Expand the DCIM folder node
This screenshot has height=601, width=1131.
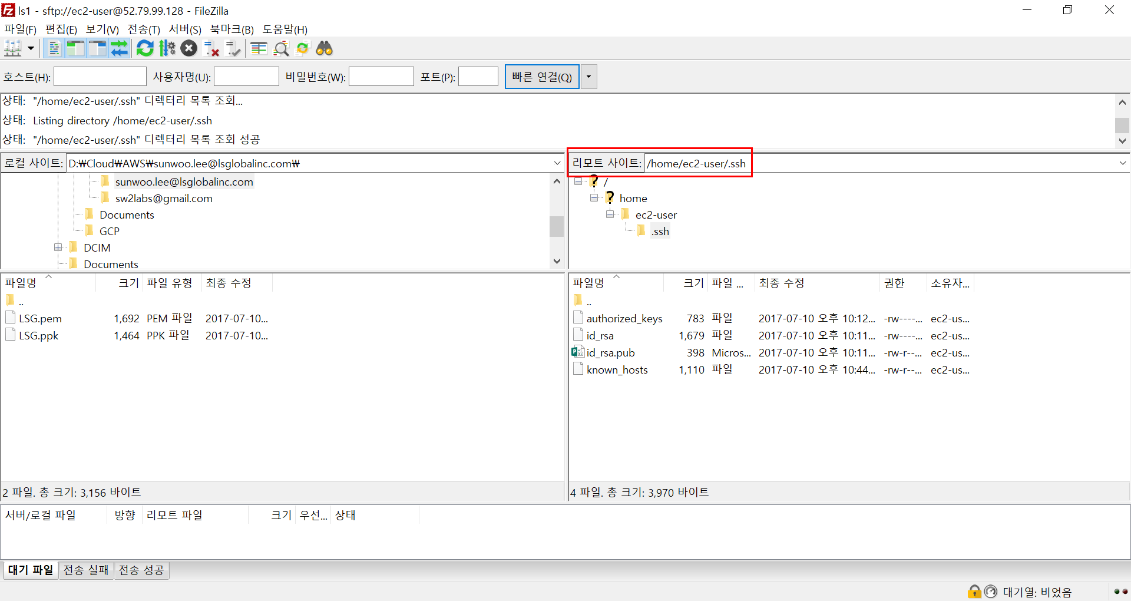coord(58,247)
